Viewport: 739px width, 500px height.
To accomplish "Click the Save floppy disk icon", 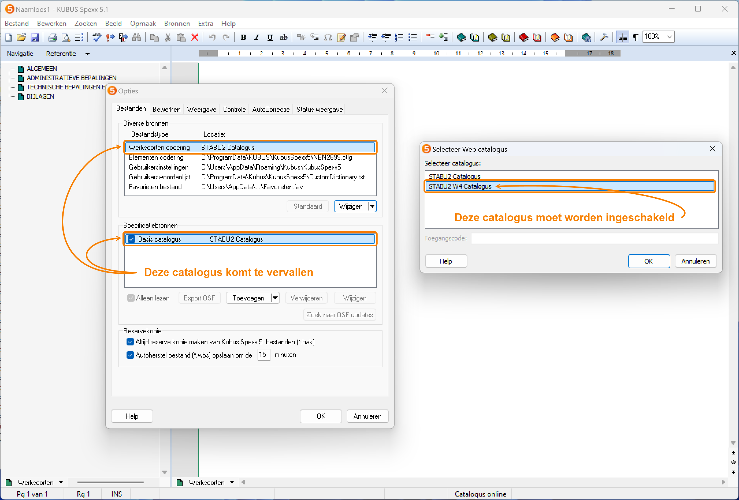I will pyautogui.click(x=34, y=37).
